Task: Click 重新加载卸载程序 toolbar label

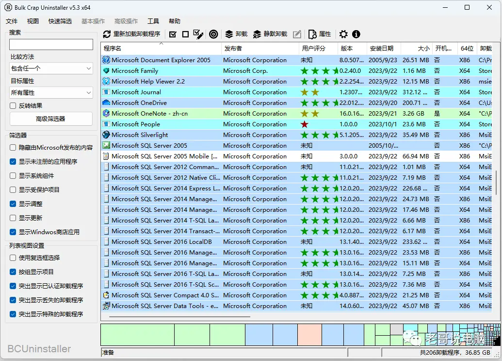Action: click(137, 34)
